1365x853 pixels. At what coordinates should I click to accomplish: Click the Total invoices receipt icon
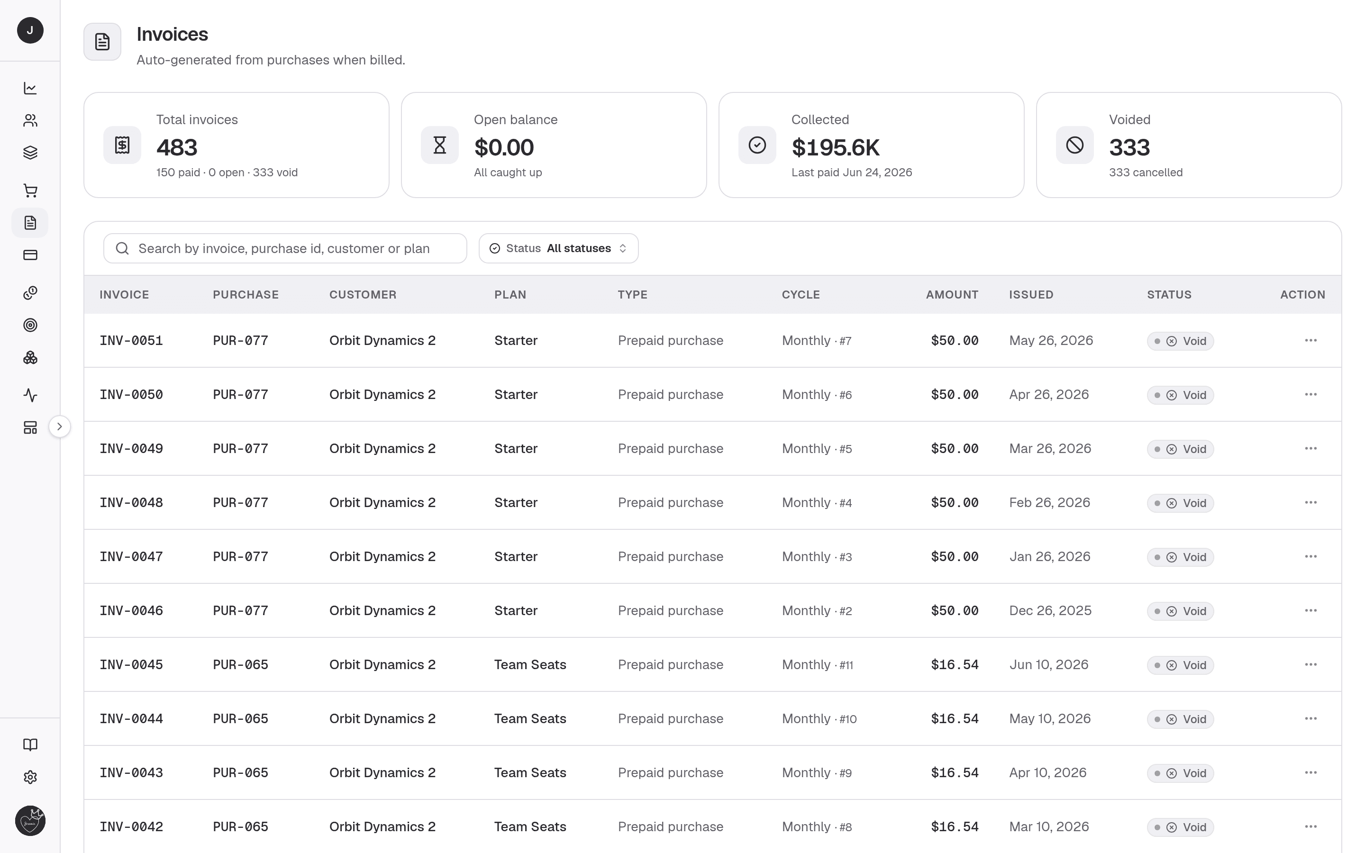pos(122,145)
